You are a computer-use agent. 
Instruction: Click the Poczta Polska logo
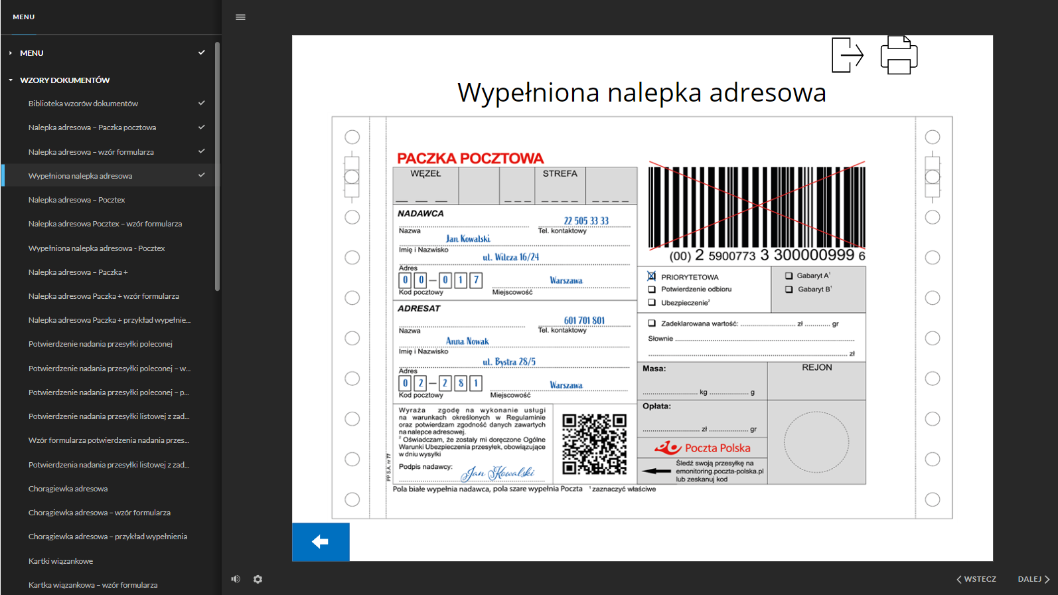click(702, 448)
